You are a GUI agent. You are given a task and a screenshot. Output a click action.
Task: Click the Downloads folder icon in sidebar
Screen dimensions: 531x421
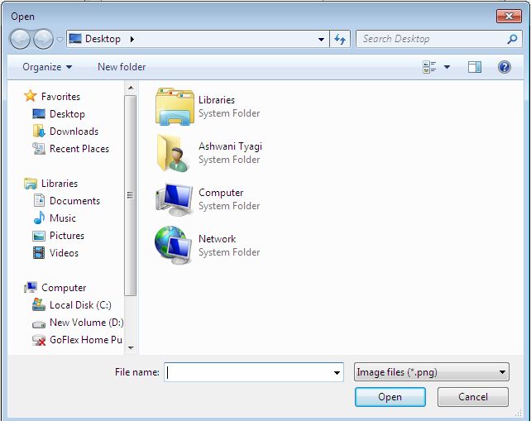39,131
